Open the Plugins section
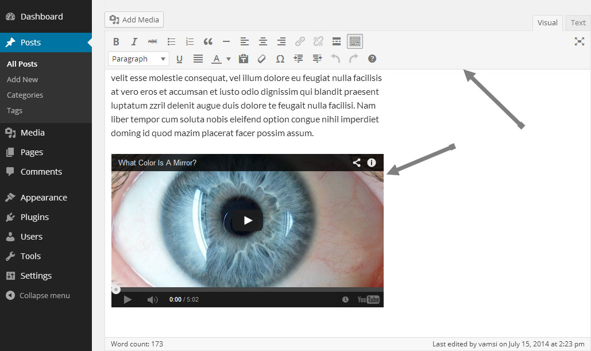The width and height of the screenshot is (591, 351). click(x=33, y=217)
